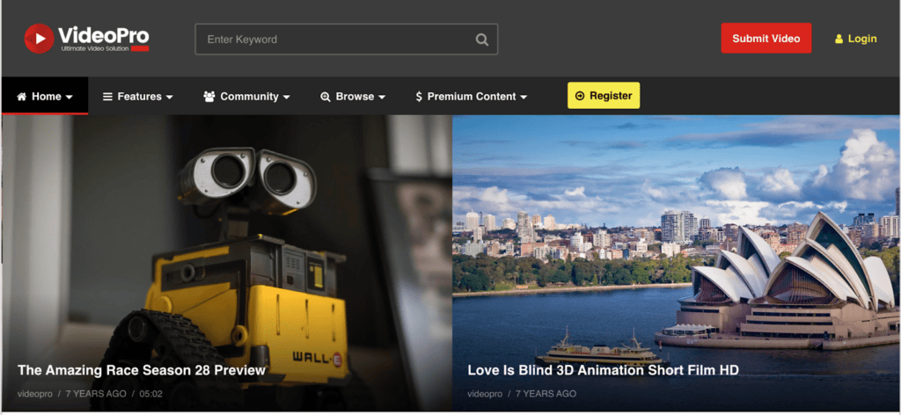
Task: Click the VideoPro red play logo
Action: pyautogui.click(x=39, y=39)
